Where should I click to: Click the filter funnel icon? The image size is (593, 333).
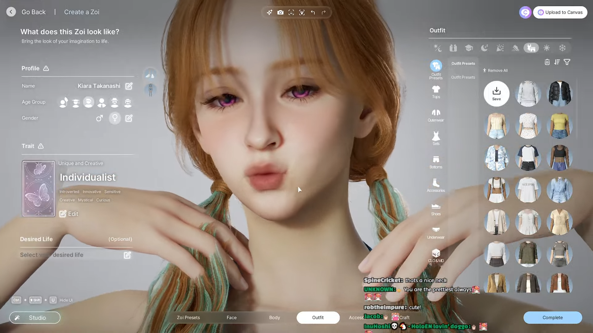(567, 62)
